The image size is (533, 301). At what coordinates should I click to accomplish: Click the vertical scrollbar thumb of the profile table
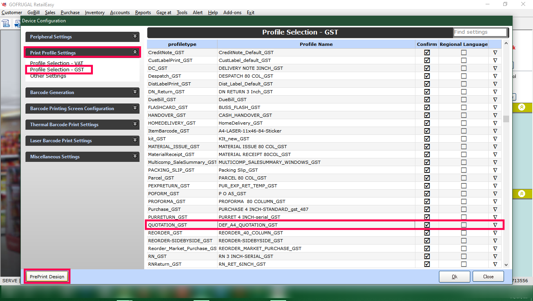click(506, 119)
